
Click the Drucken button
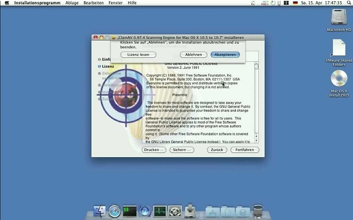154,150
